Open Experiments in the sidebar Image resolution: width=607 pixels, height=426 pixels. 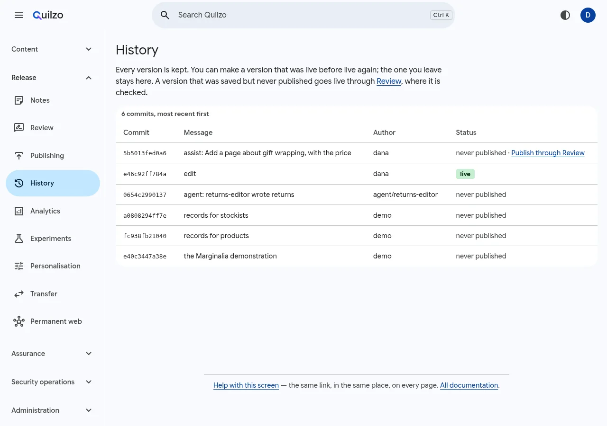point(53,239)
